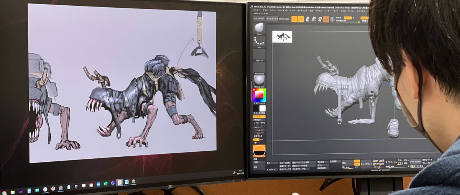Viewport: 460px width, 195px height.
Task: Click the インポート button
Action: tap(273, 169)
